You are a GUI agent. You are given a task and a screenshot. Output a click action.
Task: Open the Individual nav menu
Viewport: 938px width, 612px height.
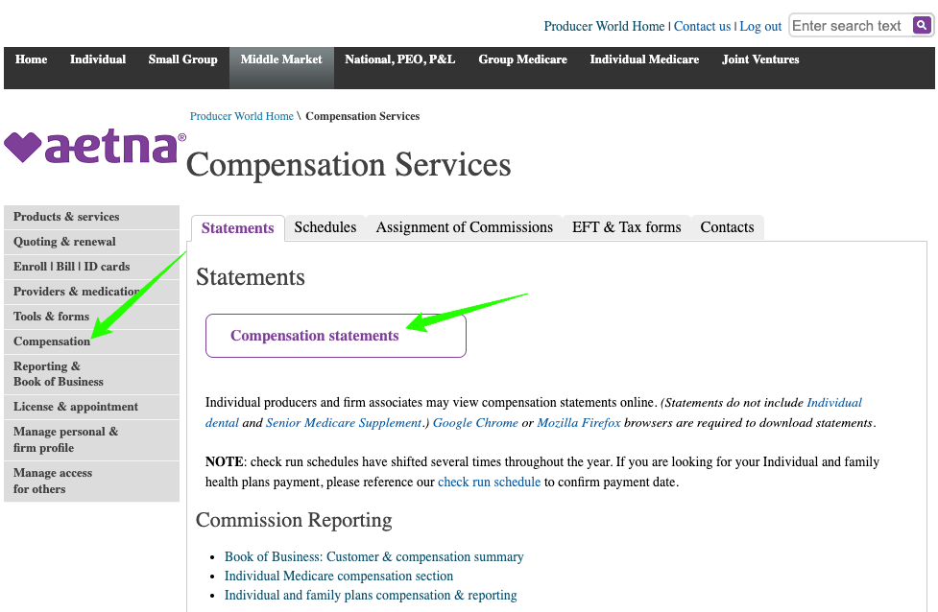98,59
